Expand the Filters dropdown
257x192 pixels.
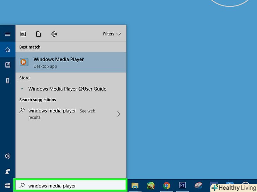click(x=112, y=34)
